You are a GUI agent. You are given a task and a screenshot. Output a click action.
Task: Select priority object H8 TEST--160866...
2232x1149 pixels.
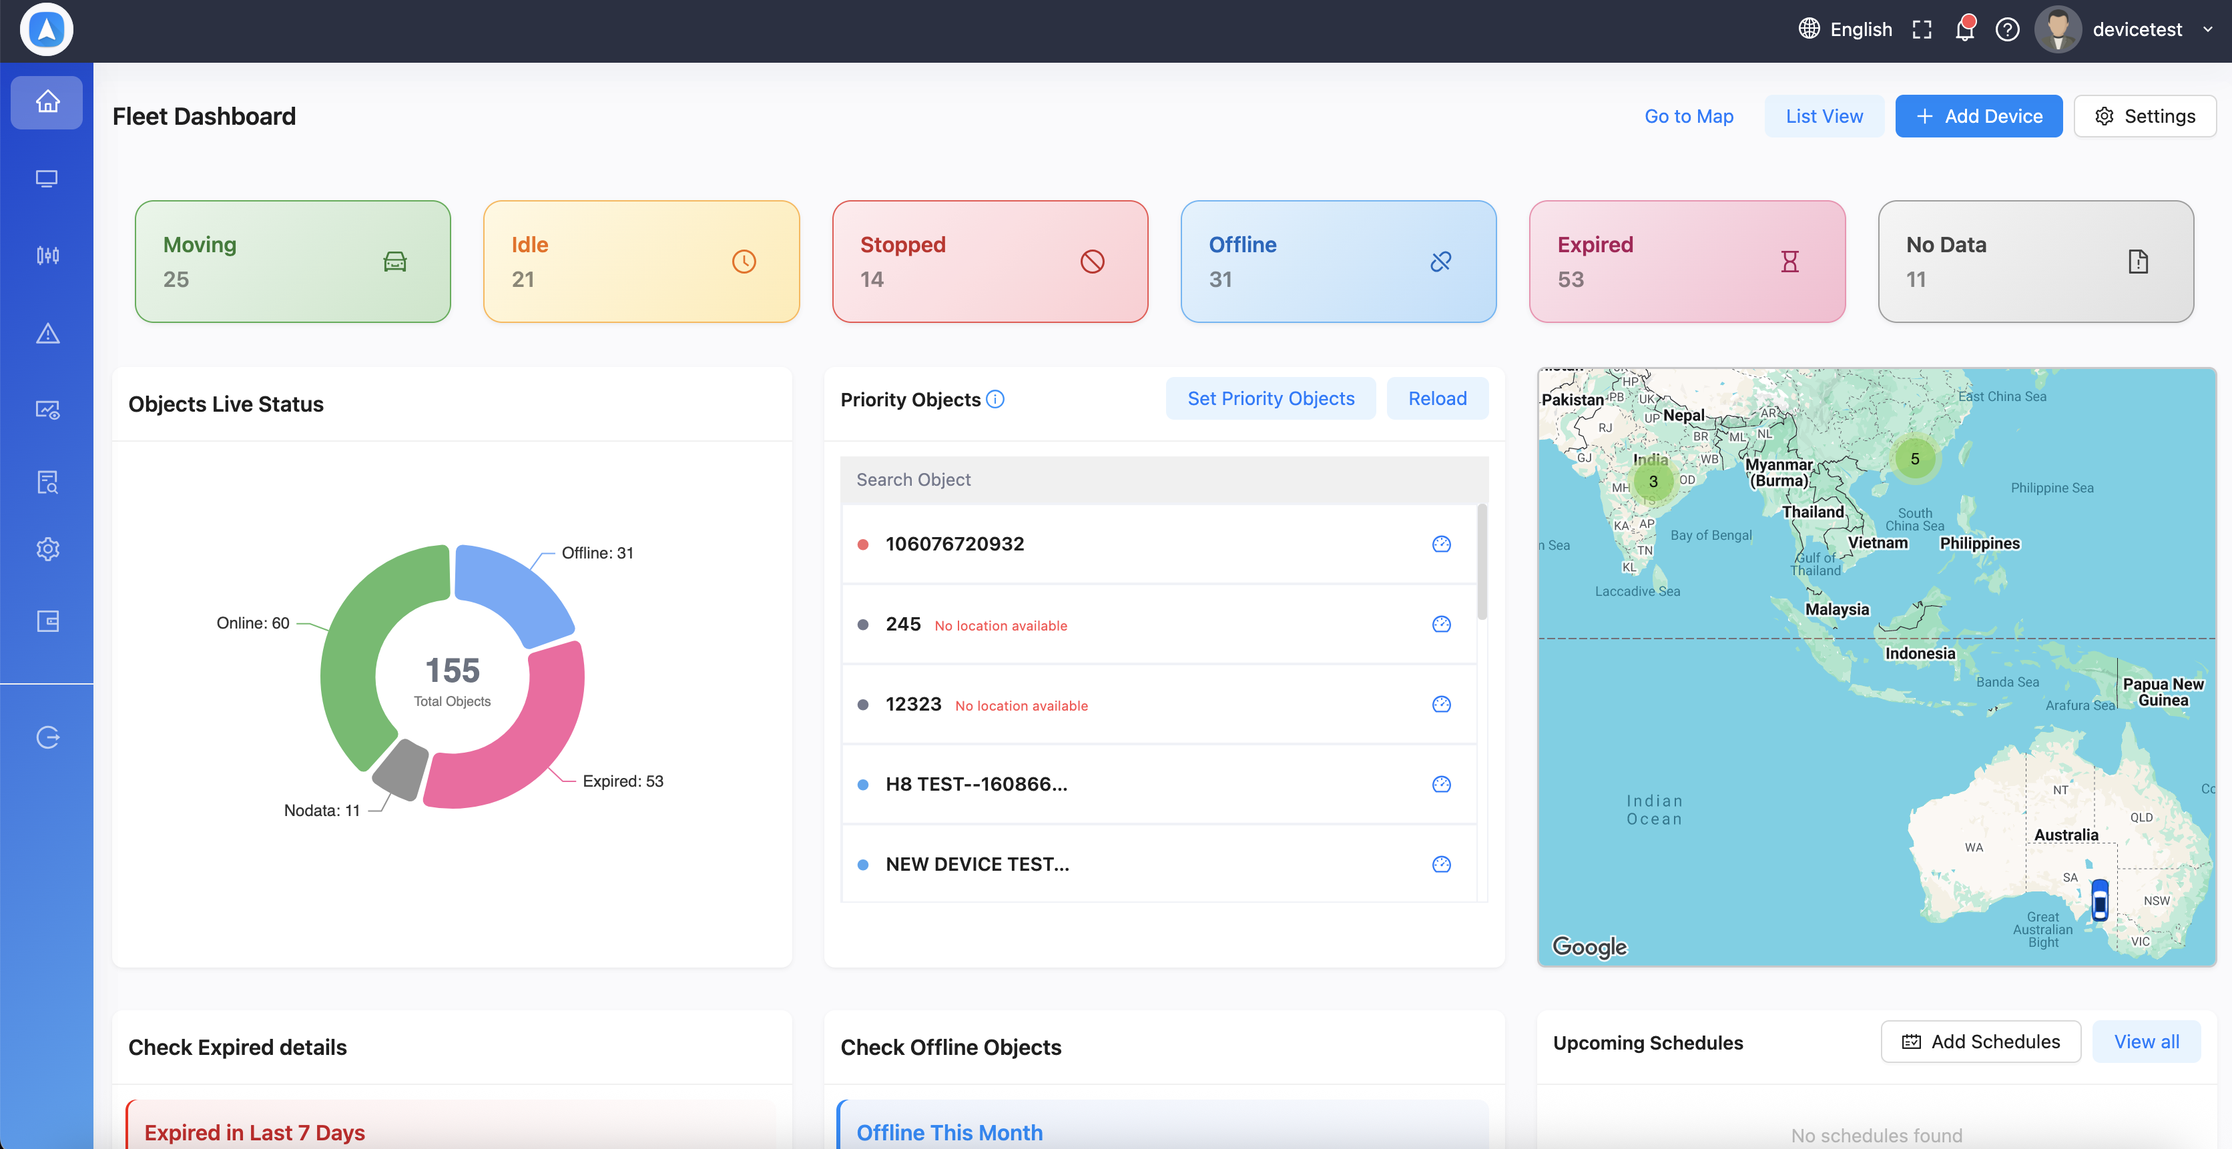(1159, 785)
